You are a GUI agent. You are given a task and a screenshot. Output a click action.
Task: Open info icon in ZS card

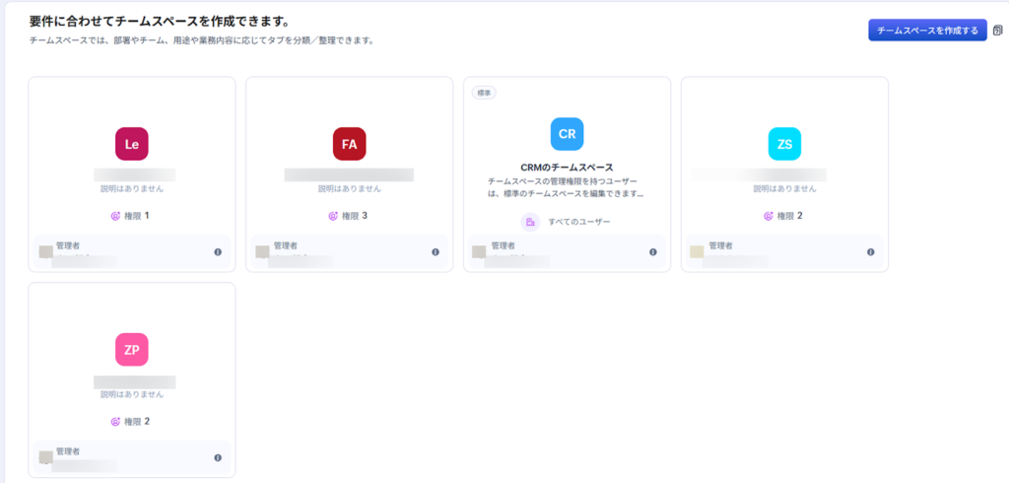871,252
